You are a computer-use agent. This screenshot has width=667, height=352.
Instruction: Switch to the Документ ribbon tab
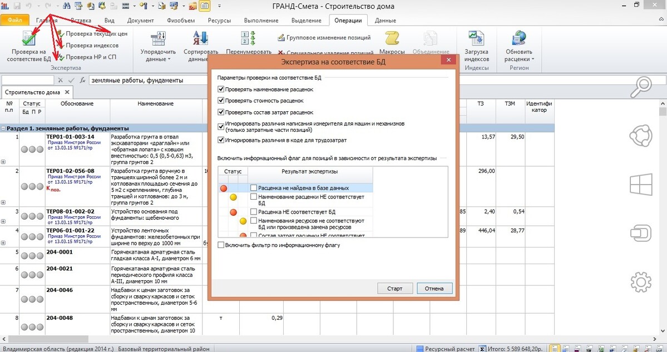point(140,21)
